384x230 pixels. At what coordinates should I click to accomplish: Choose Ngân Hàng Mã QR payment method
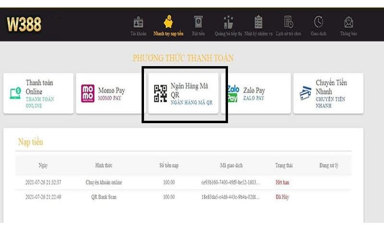point(183,93)
